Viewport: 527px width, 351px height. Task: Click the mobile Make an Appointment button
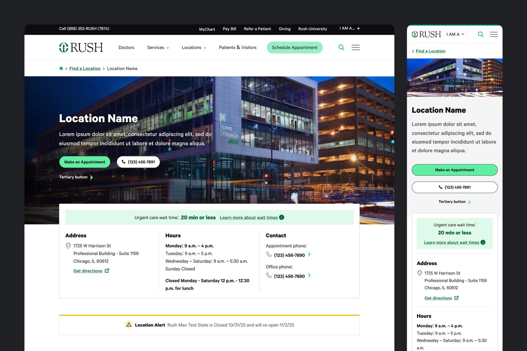click(454, 170)
